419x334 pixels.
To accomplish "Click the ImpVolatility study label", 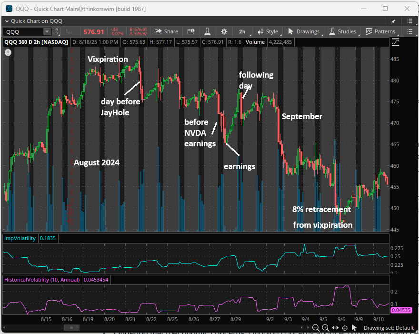I will [20, 238].
